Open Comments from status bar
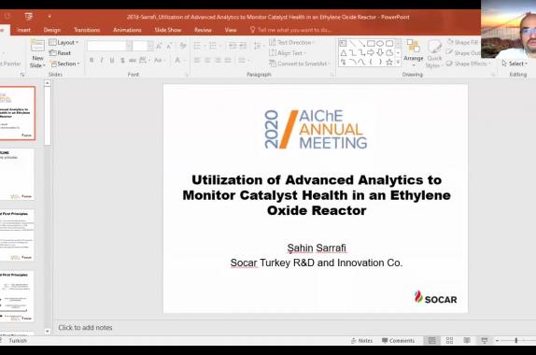Viewport: 536px width, 355px height. [398, 341]
